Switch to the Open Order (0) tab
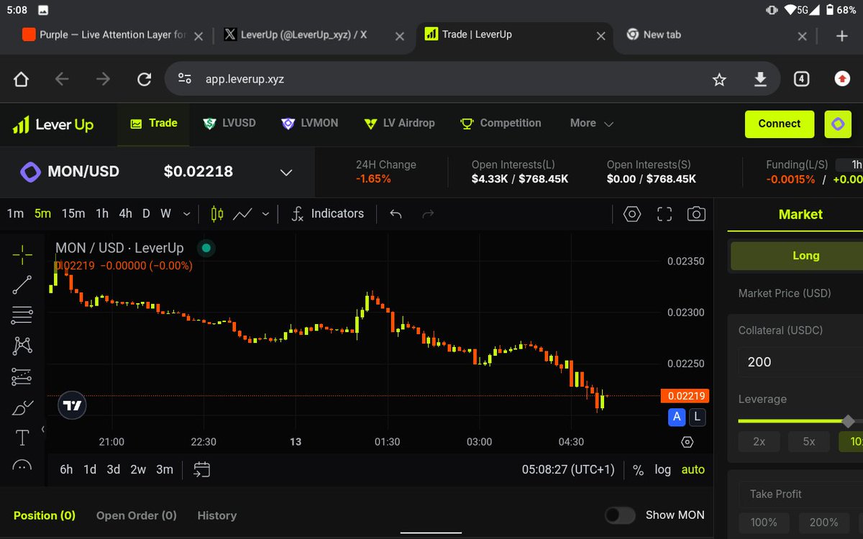 [137, 515]
